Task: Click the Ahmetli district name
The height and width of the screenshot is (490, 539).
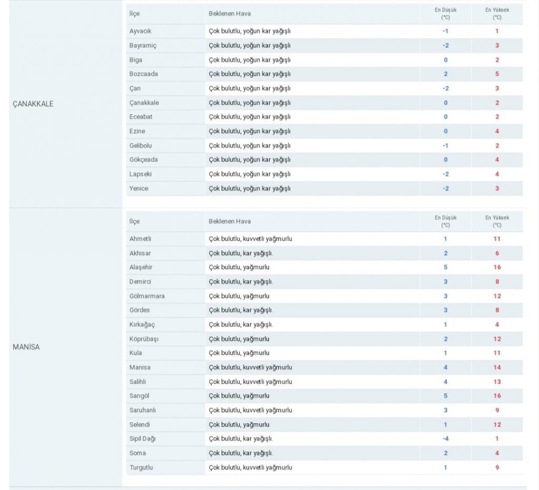Action: click(140, 239)
